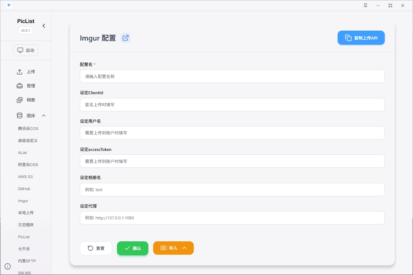Focus the 设定accessToken input field
The image size is (413, 275).
(x=232, y=161)
